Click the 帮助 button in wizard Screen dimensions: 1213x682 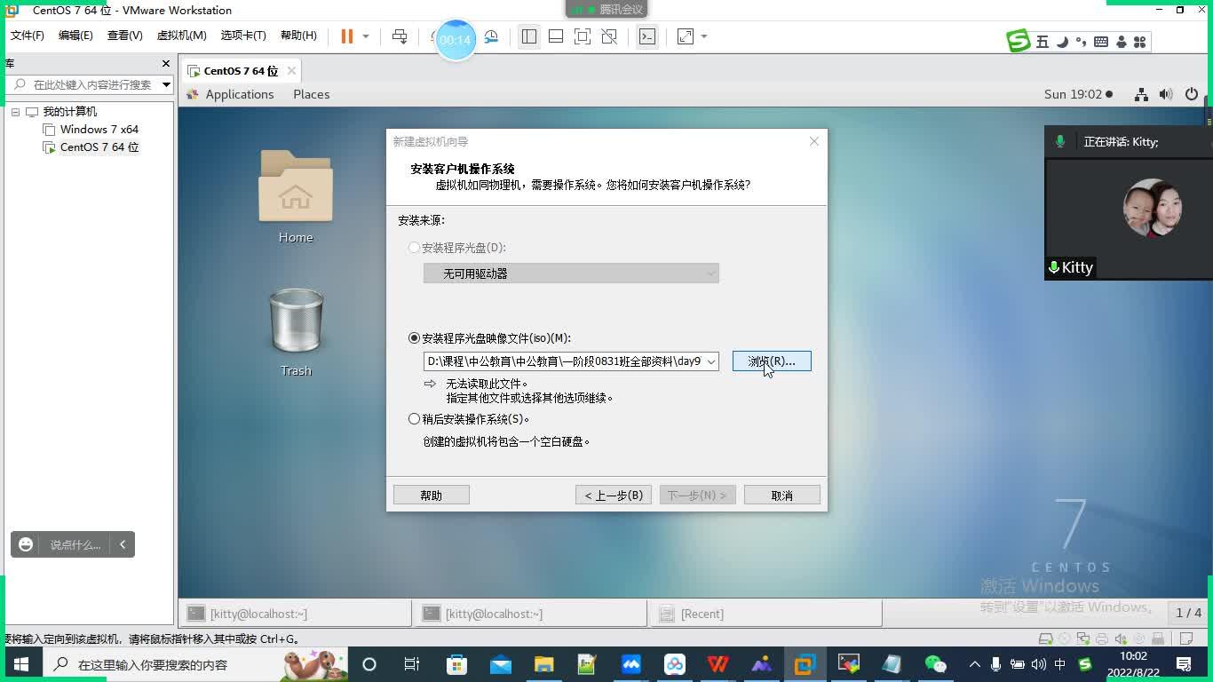click(431, 496)
